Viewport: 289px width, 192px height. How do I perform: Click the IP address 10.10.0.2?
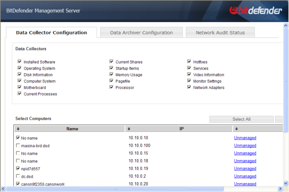[137, 176]
